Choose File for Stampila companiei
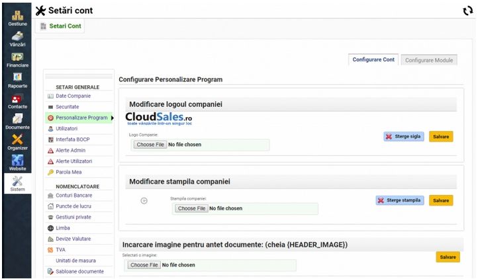The image size is (480, 279). pos(191,208)
